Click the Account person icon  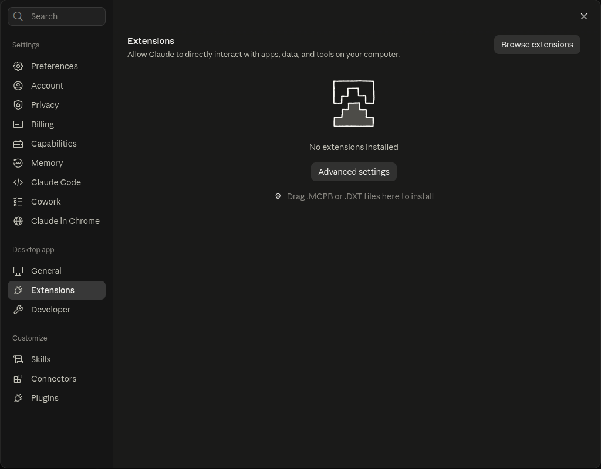pyautogui.click(x=18, y=86)
